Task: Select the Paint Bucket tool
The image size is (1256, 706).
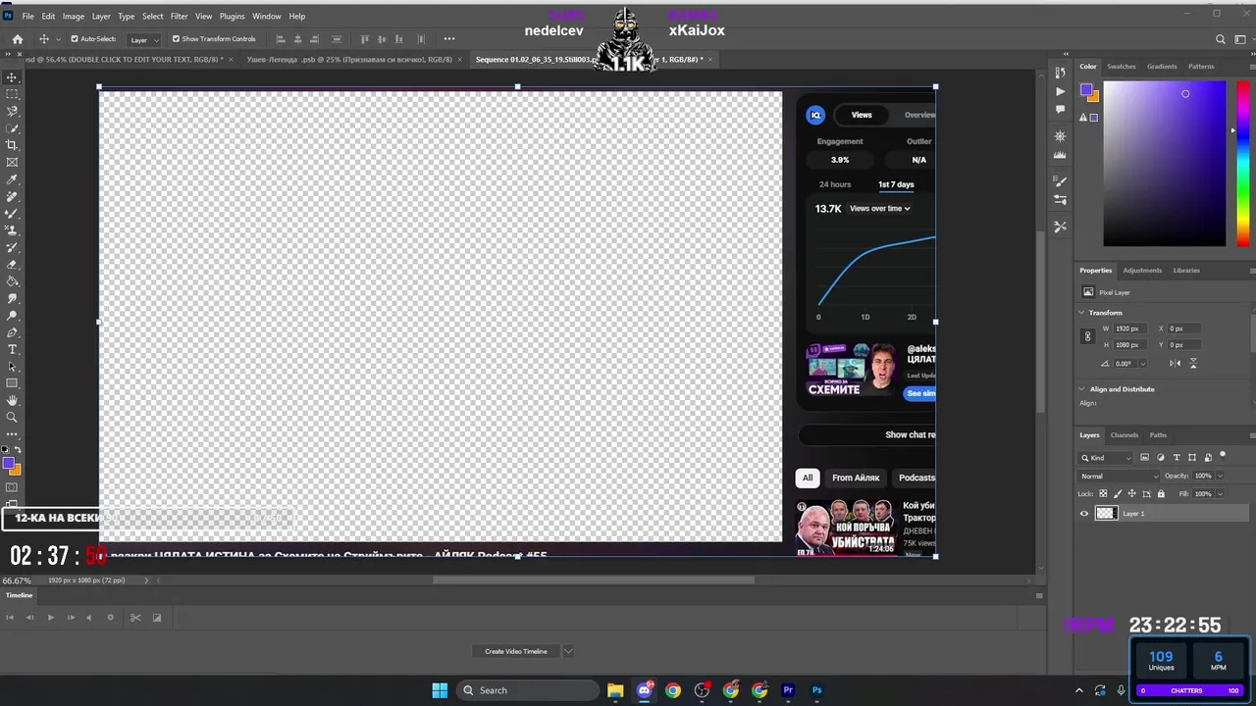Action: click(x=12, y=281)
